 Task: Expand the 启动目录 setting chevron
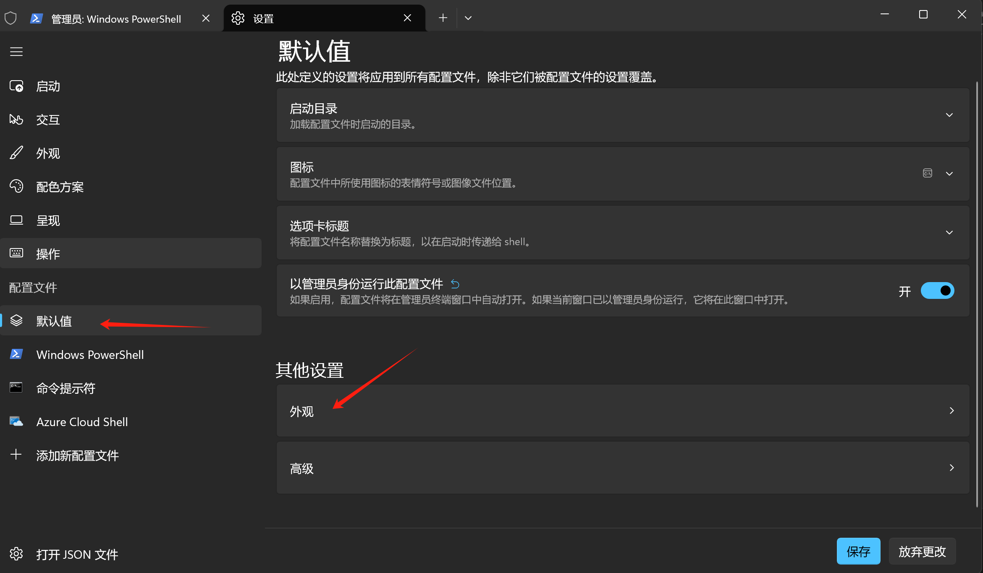tap(949, 115)
